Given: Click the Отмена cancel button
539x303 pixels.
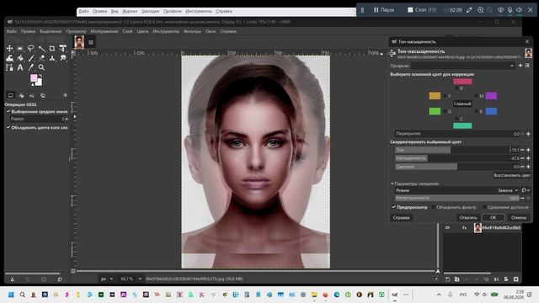Looking at the screenshot, I should point(519,217).
